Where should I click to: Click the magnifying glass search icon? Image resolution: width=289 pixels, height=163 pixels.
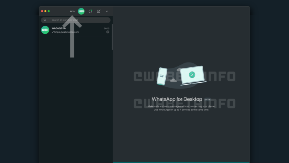point(45,20)
